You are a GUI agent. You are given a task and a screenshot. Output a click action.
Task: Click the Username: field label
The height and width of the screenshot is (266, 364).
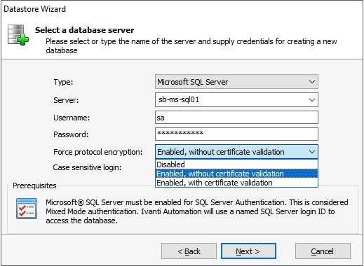pyautogui.click(x=72, y=118)
